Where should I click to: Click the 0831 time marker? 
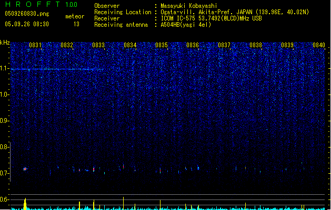[35, 45]
